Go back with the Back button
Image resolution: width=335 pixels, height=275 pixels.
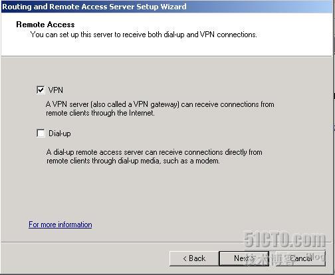[x=194, y=258]
